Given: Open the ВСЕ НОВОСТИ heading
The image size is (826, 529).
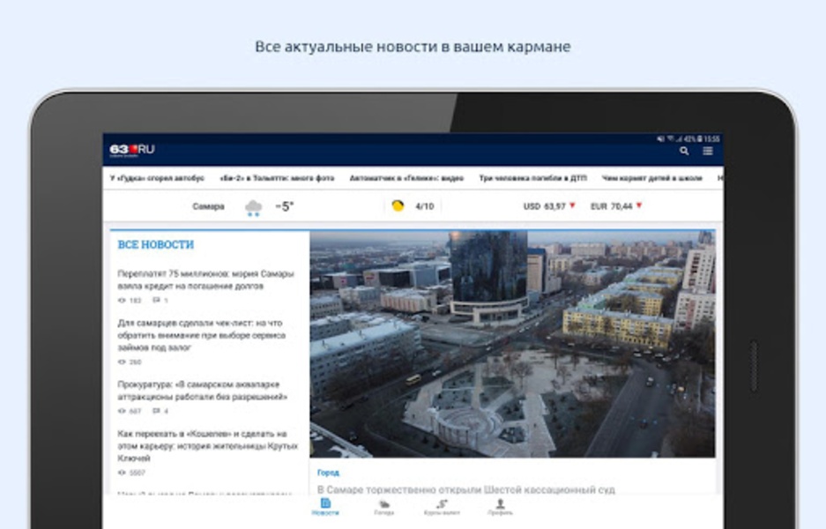Looking at the screenshot, I should pos(156,244).
